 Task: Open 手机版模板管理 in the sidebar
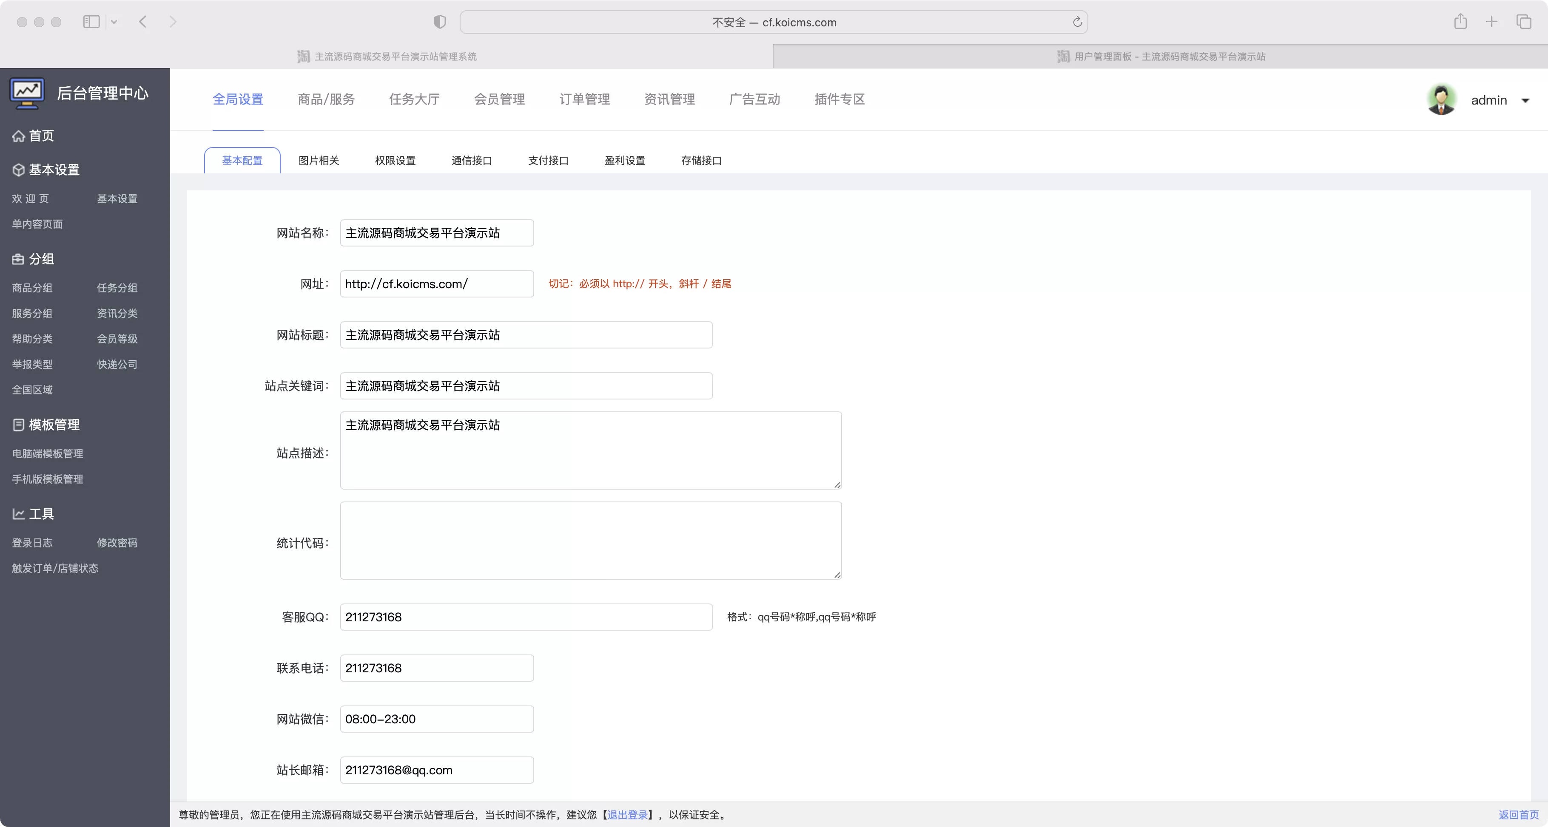coord(48,479)
